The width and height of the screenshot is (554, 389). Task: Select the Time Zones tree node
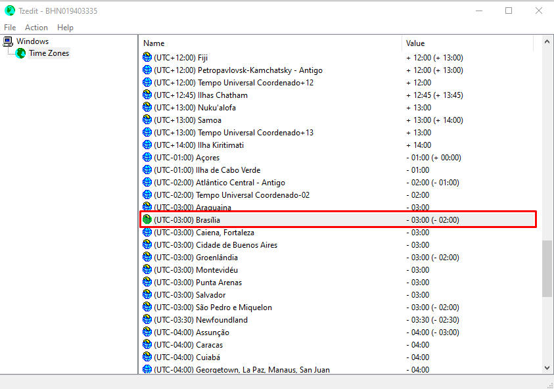coord(49,53)
